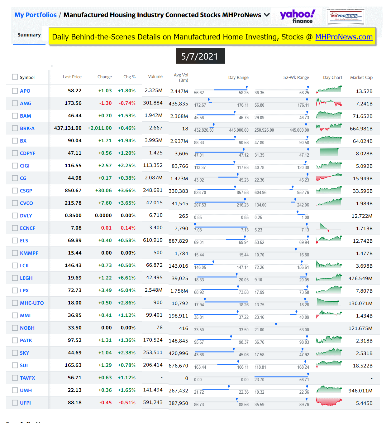This screenshot has width=386, height=423.
Task: Check the select-all Symbol header checkbox
Action: pyautogui.click(x=15, y=77)
